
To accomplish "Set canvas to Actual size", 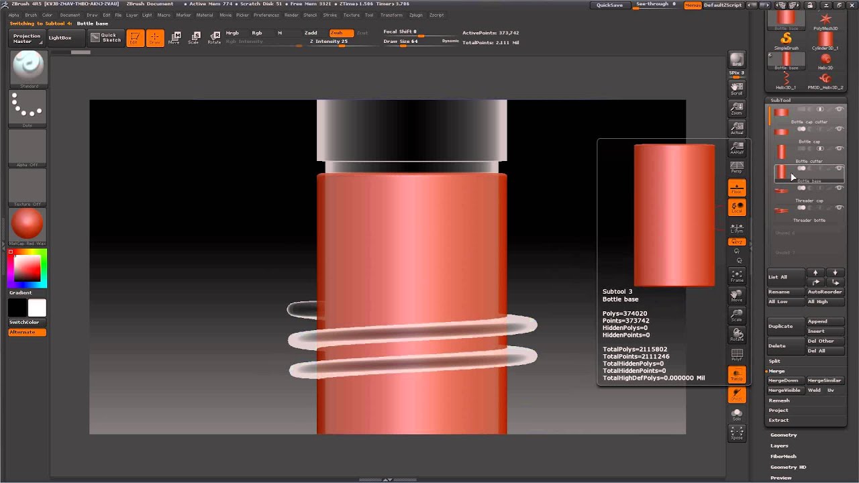I will tap(737, 128).
